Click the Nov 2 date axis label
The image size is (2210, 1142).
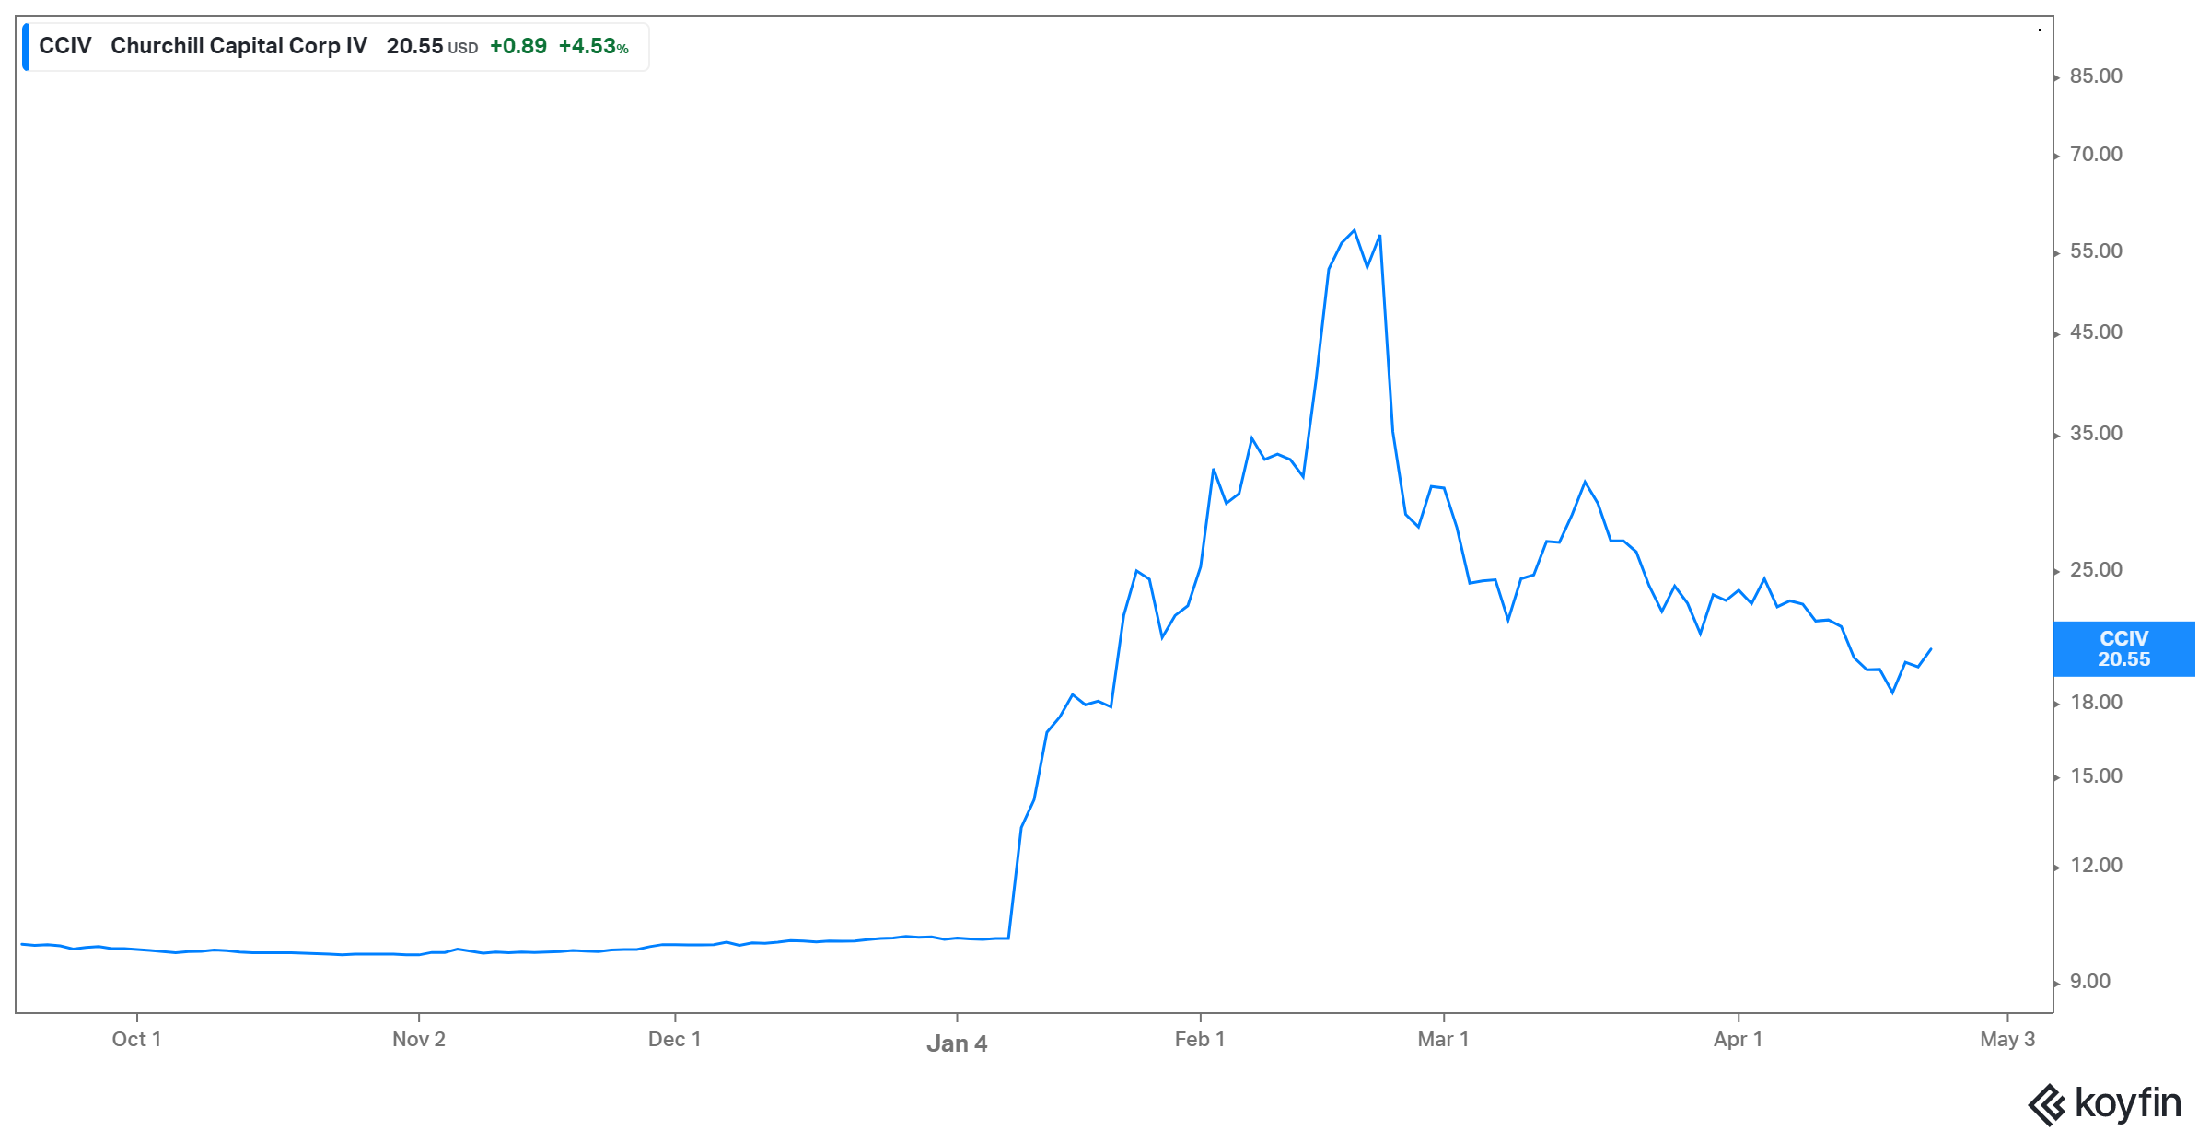[419, 1039]
